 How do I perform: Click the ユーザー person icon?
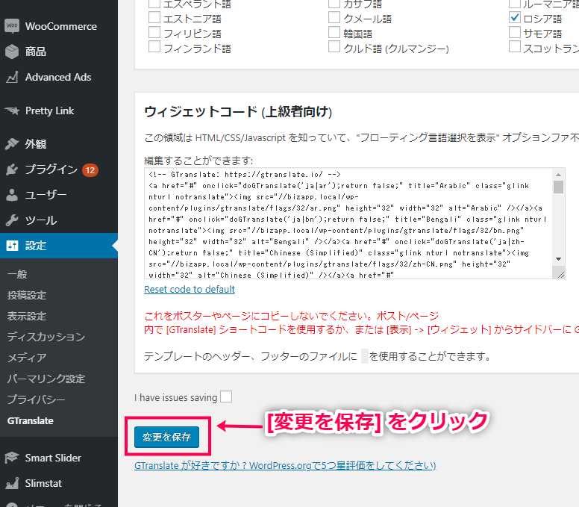tap(12, 195)
